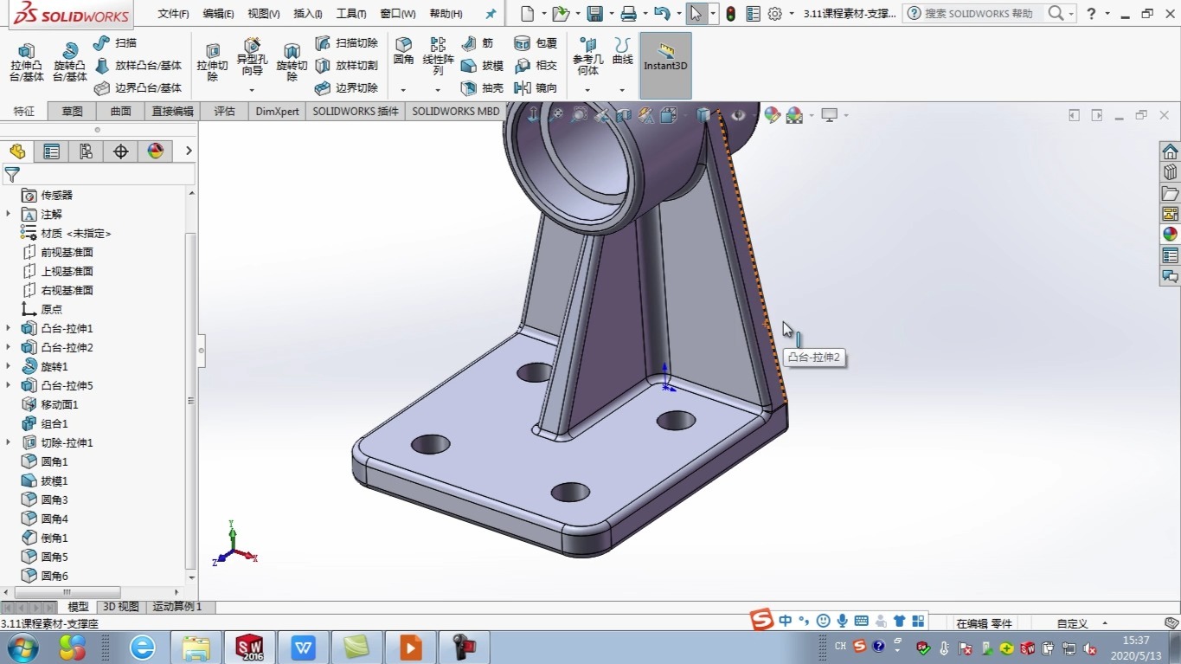This screenshot has width=1181, height=664.
Task: Open the filter funnel in feature tree
Action: click(12, 175)
